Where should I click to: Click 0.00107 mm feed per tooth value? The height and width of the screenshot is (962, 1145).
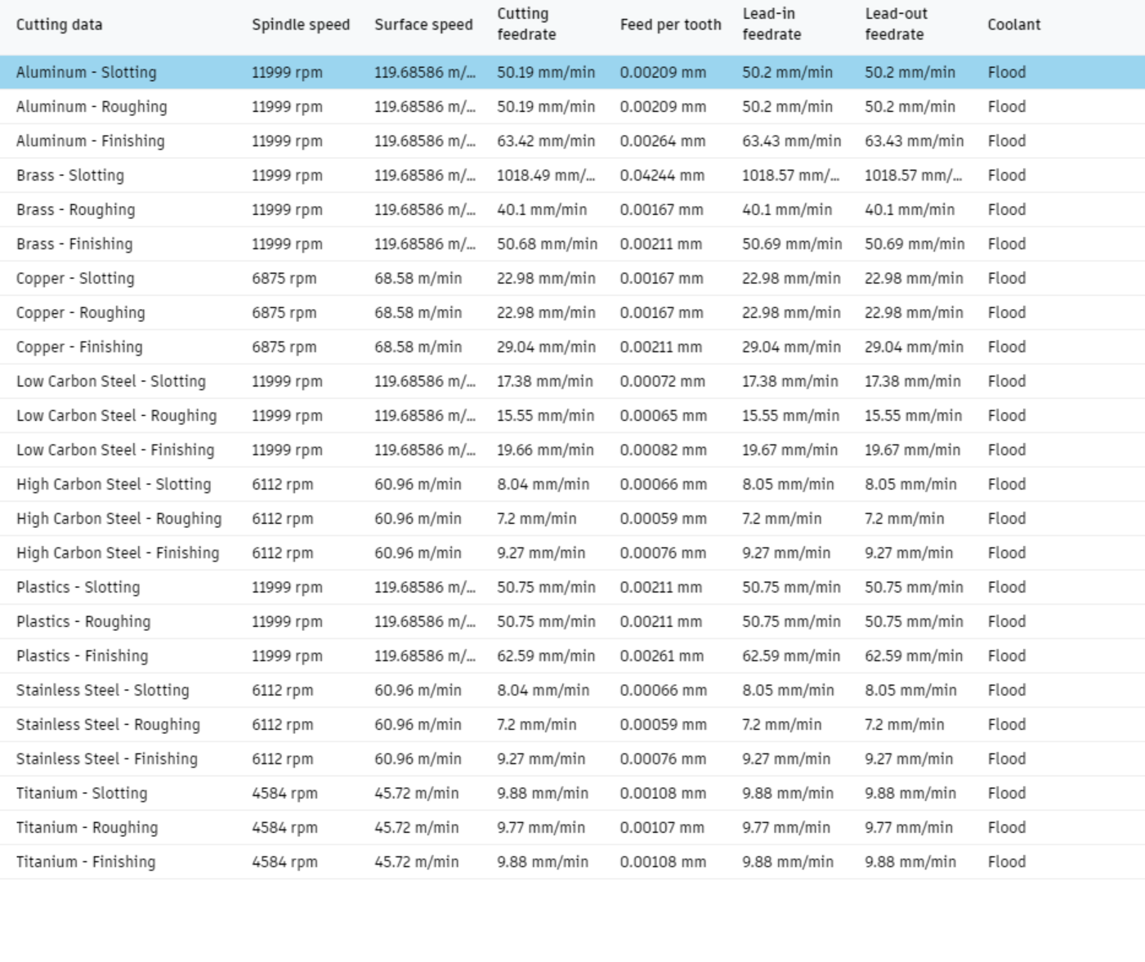[662, 827]
